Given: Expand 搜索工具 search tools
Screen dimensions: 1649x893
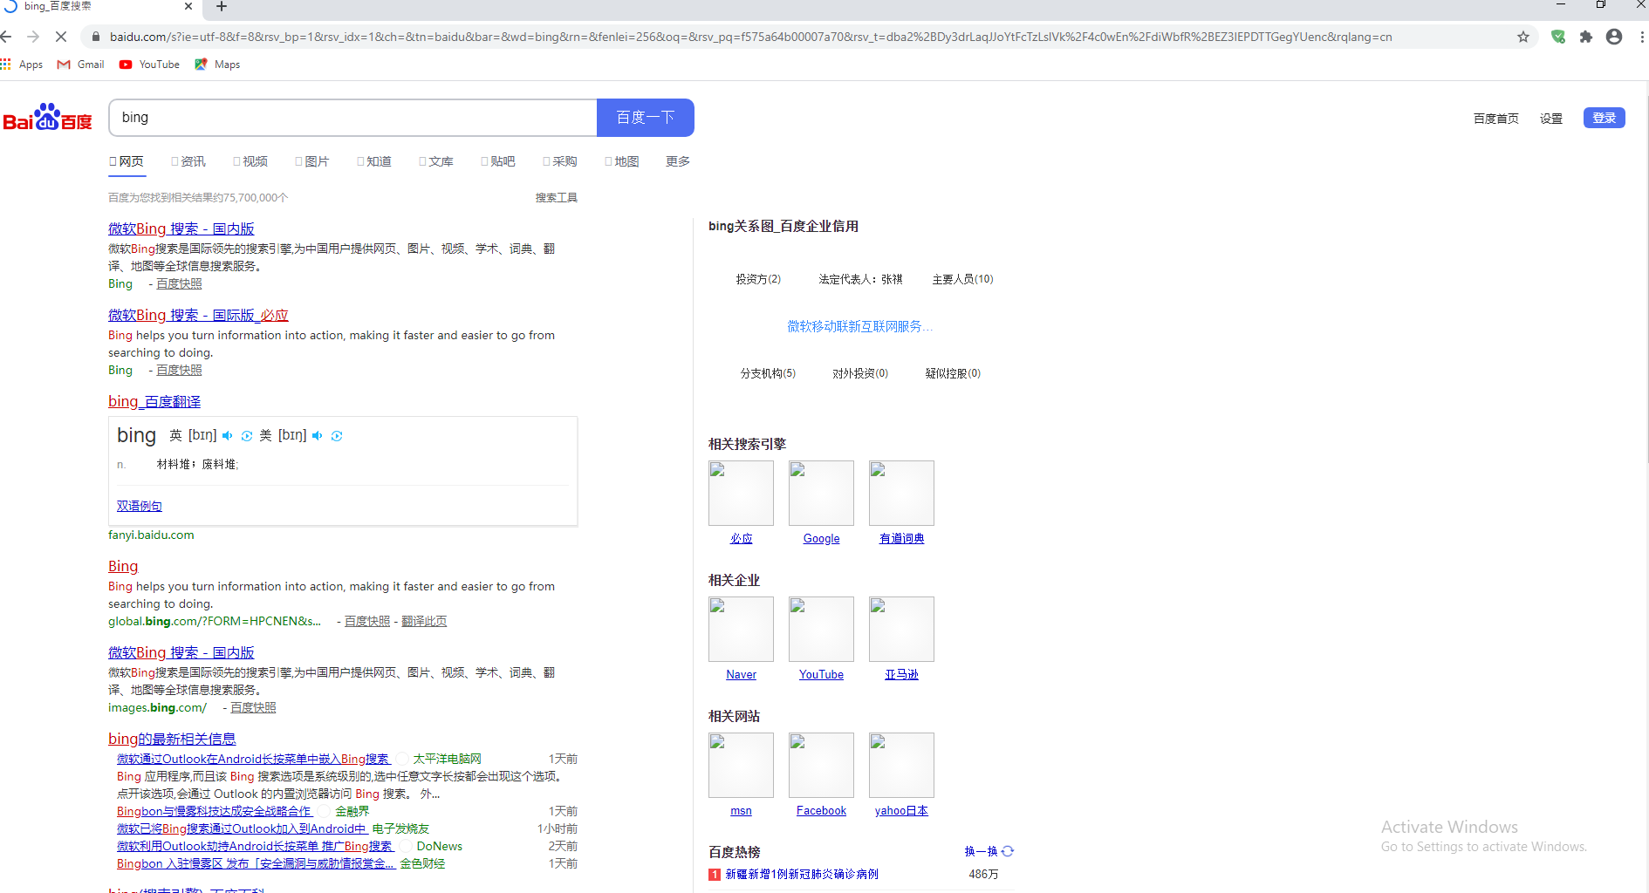Looking at the screenshot, I should point(557,198).
